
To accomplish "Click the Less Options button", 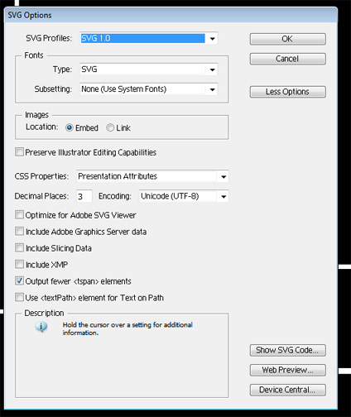I will [288, 92].
